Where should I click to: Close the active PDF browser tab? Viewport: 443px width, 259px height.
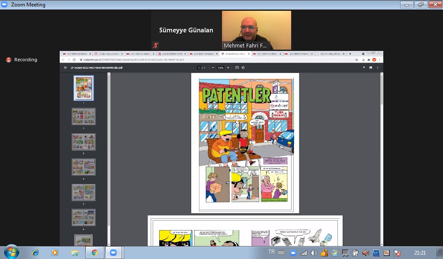[x=248, y=54]
